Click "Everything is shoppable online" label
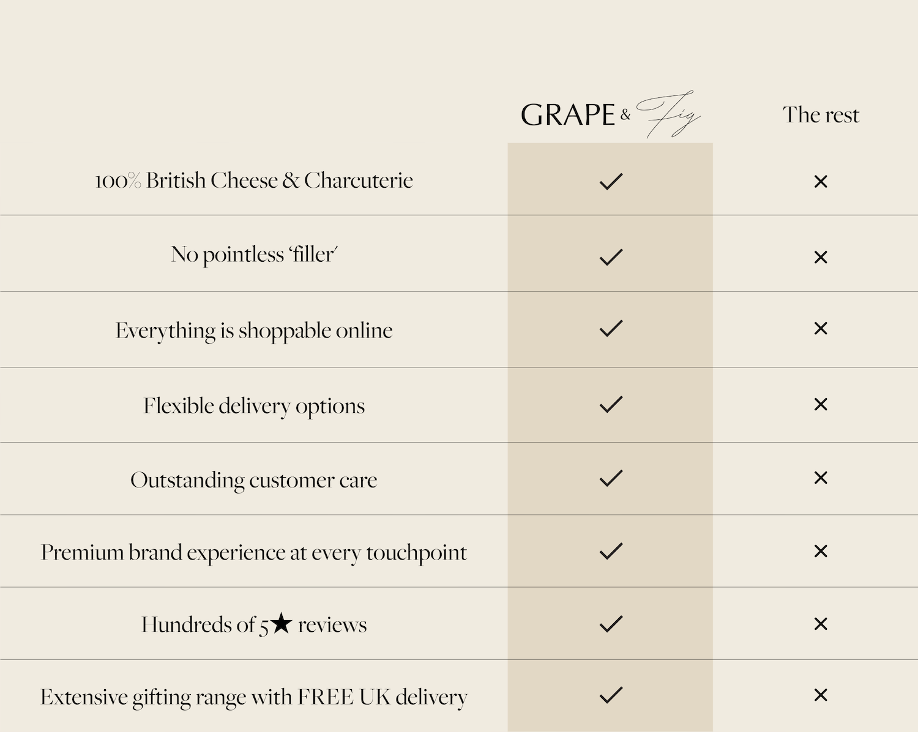 [254, 330]
